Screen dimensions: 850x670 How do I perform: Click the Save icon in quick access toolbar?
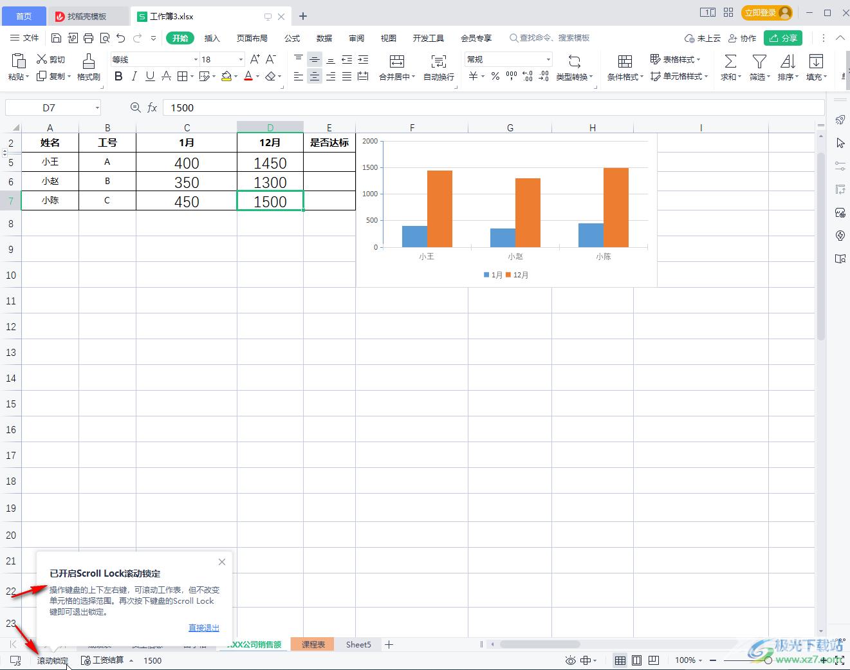56,39
